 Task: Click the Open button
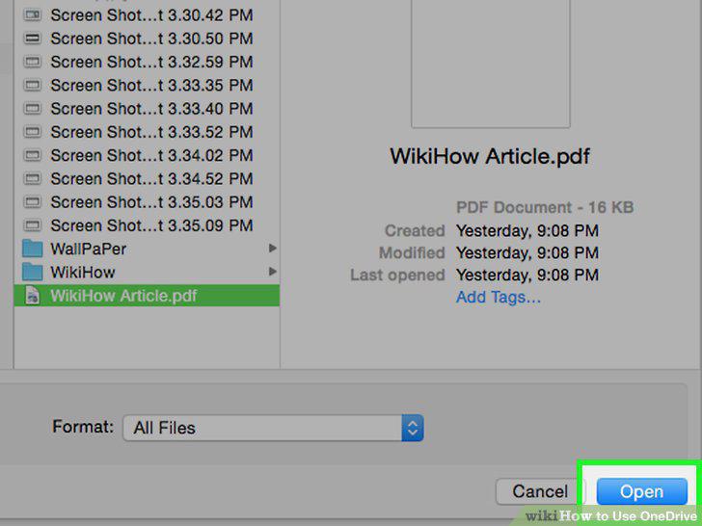641,491
